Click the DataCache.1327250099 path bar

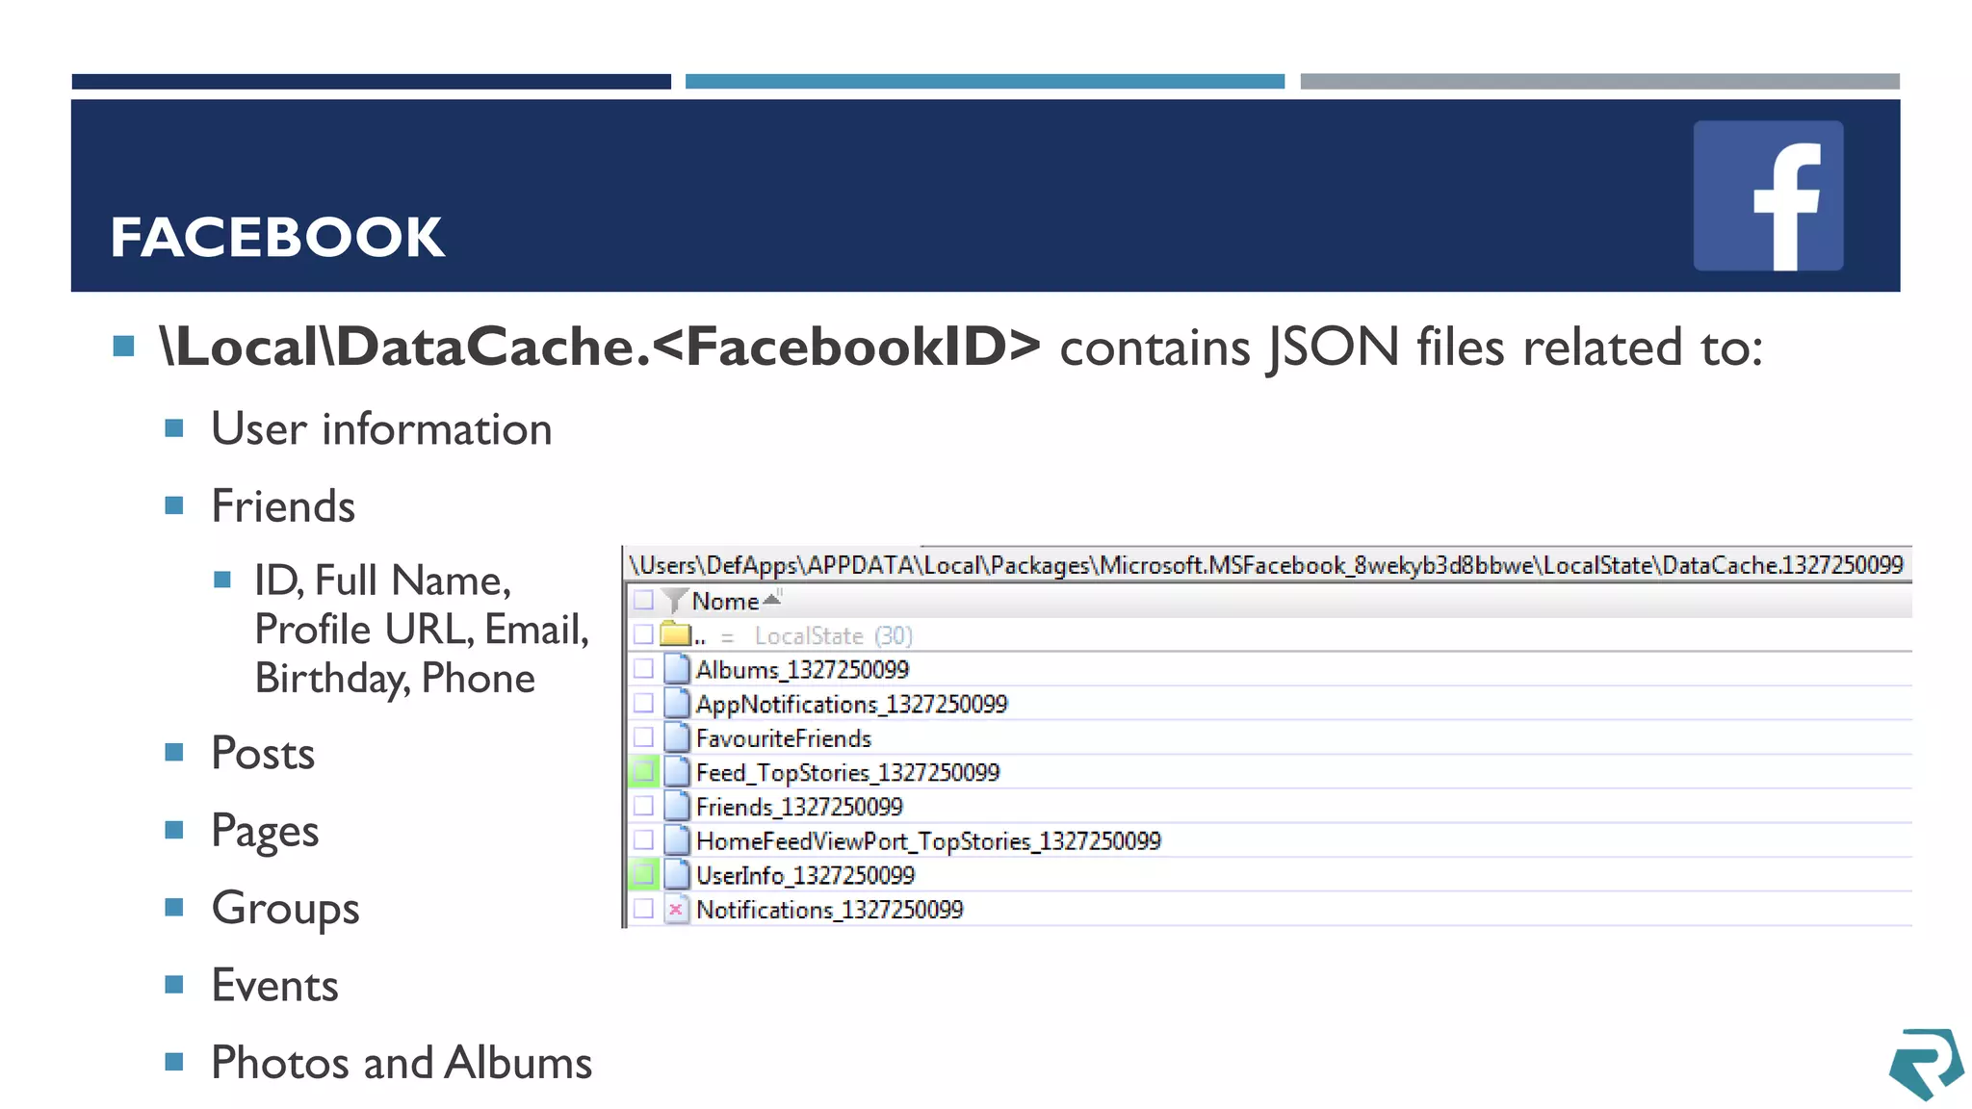1267,565
